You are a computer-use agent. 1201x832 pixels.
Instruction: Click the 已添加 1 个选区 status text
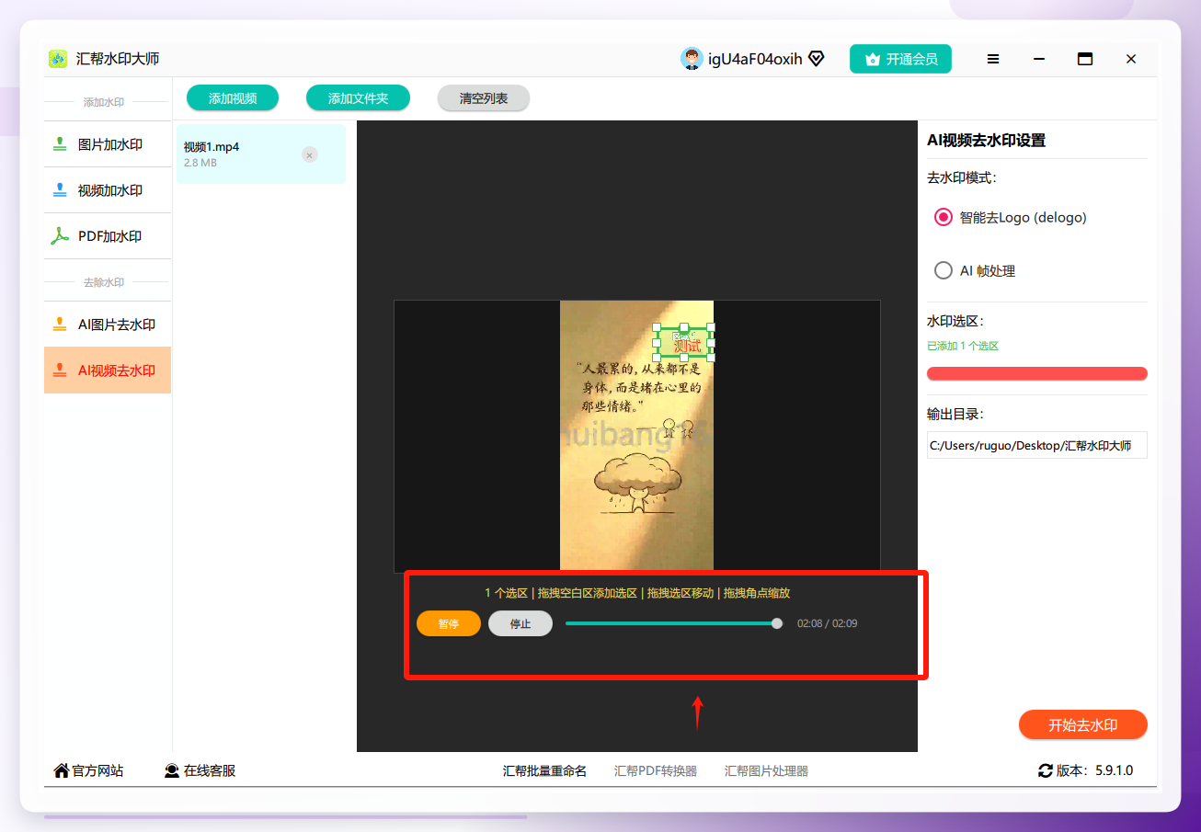click(963, 346)
